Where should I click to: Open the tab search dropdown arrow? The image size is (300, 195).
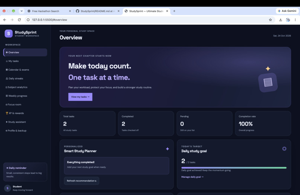tap(22, 11)
